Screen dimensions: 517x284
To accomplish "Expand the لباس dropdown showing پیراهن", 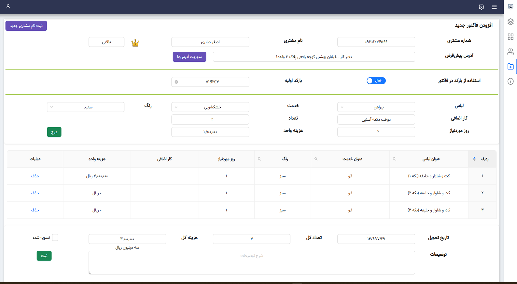I will [376, 107].
